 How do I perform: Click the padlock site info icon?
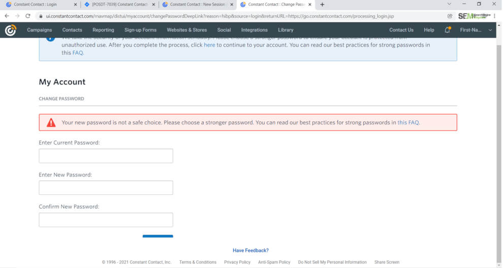click(41, 16)
